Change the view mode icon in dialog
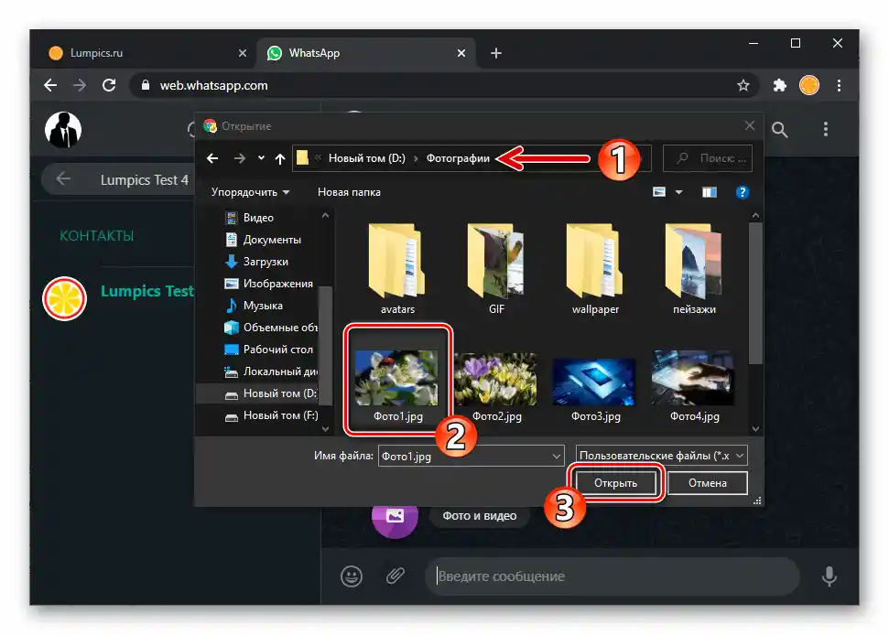The image size is (889, 635). click(659, 192)
